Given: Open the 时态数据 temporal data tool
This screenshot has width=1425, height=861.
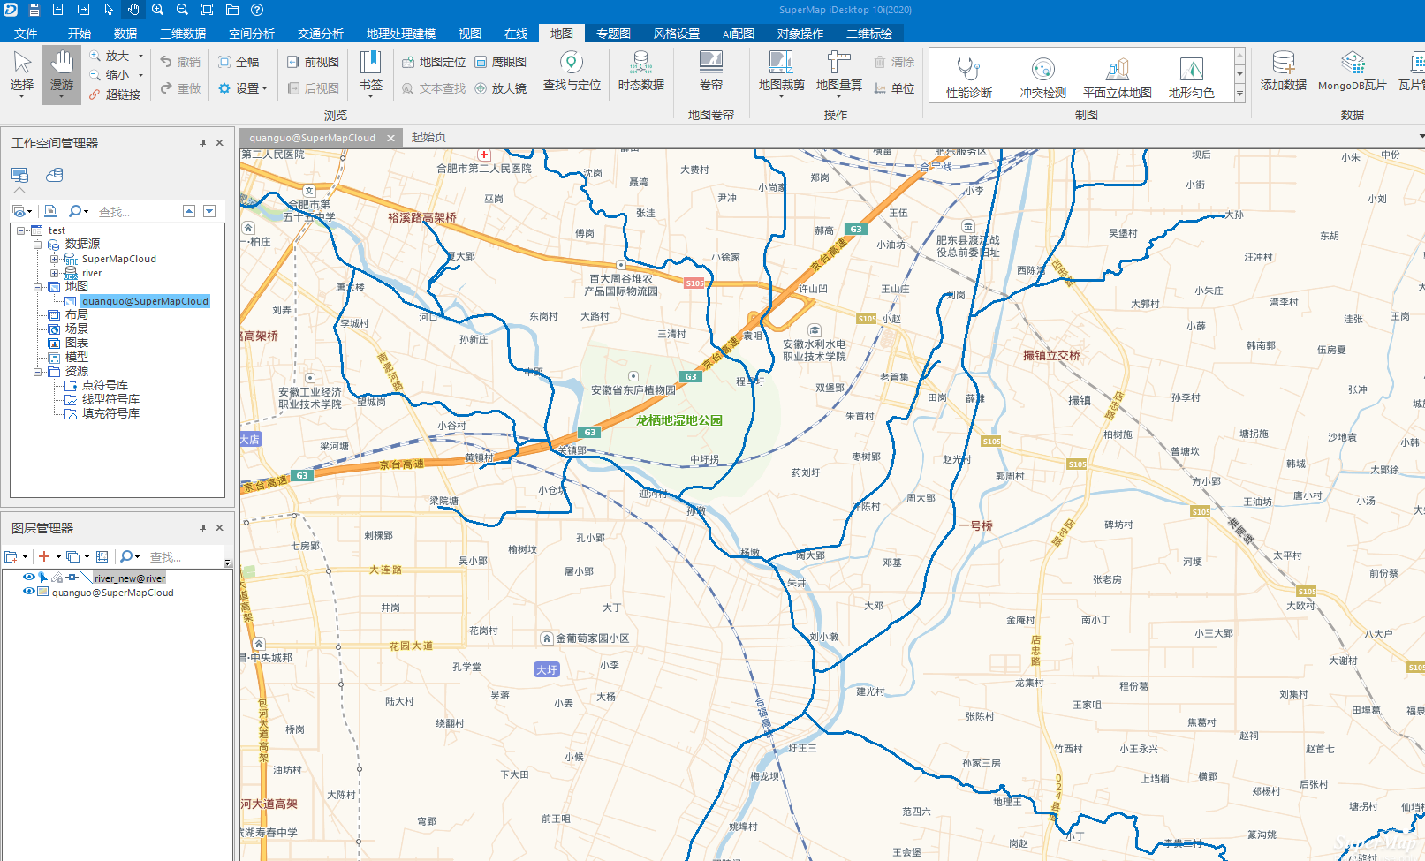Looking at the screenshot, I should point(640,72).
